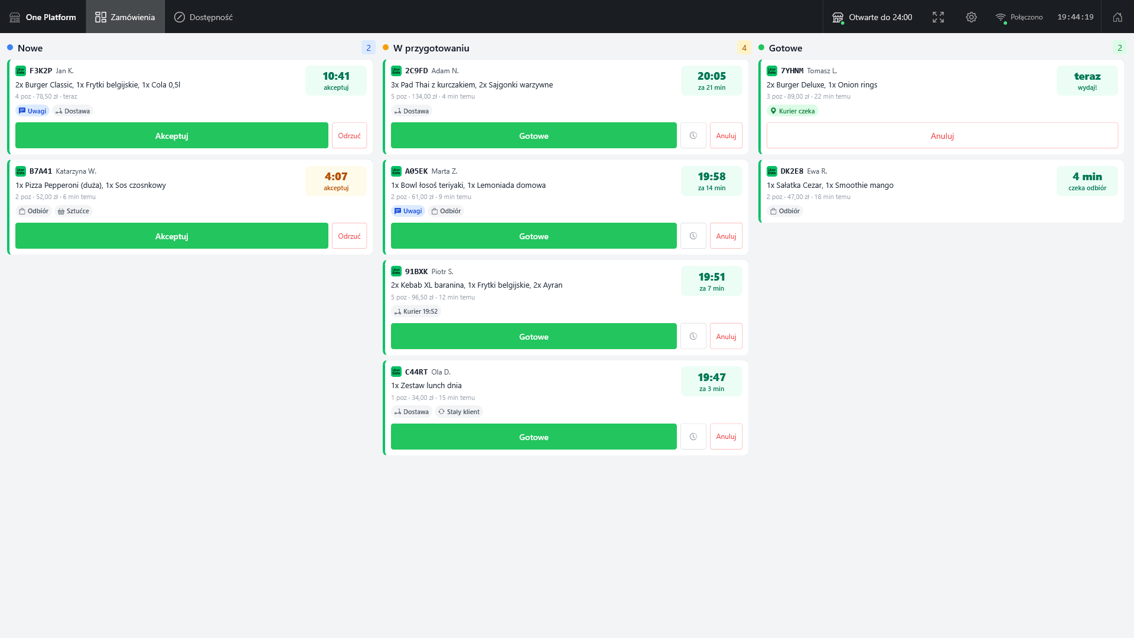
Task: Click the teraz wydaj! badge on 7YHNM
Action: [1087, 80]
